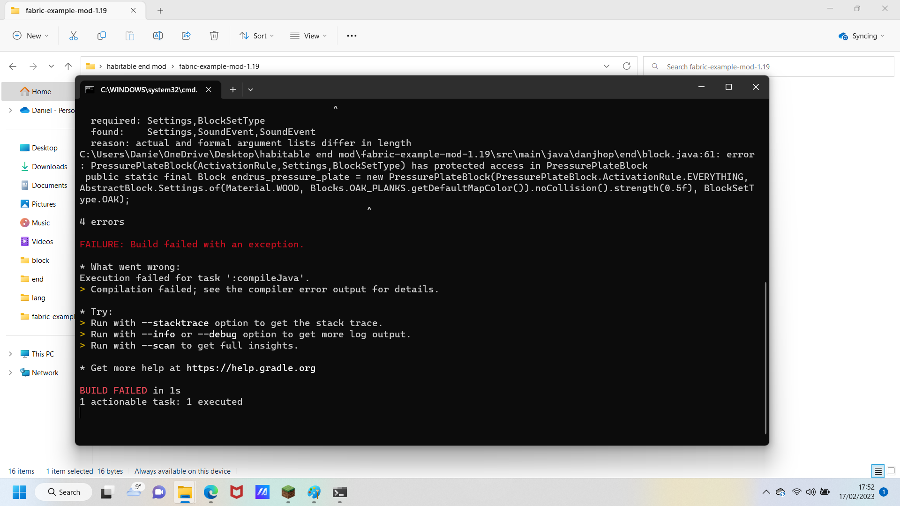Screen dimensions: 900x506
Task: Enable details view in the status bar
Action: pyautogui.click(x=878, y=471)
